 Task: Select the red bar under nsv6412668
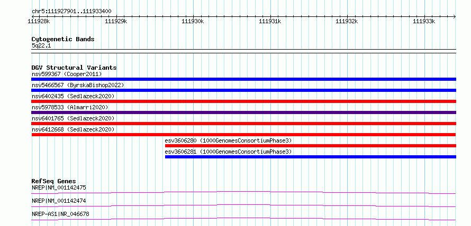(243, 135)
